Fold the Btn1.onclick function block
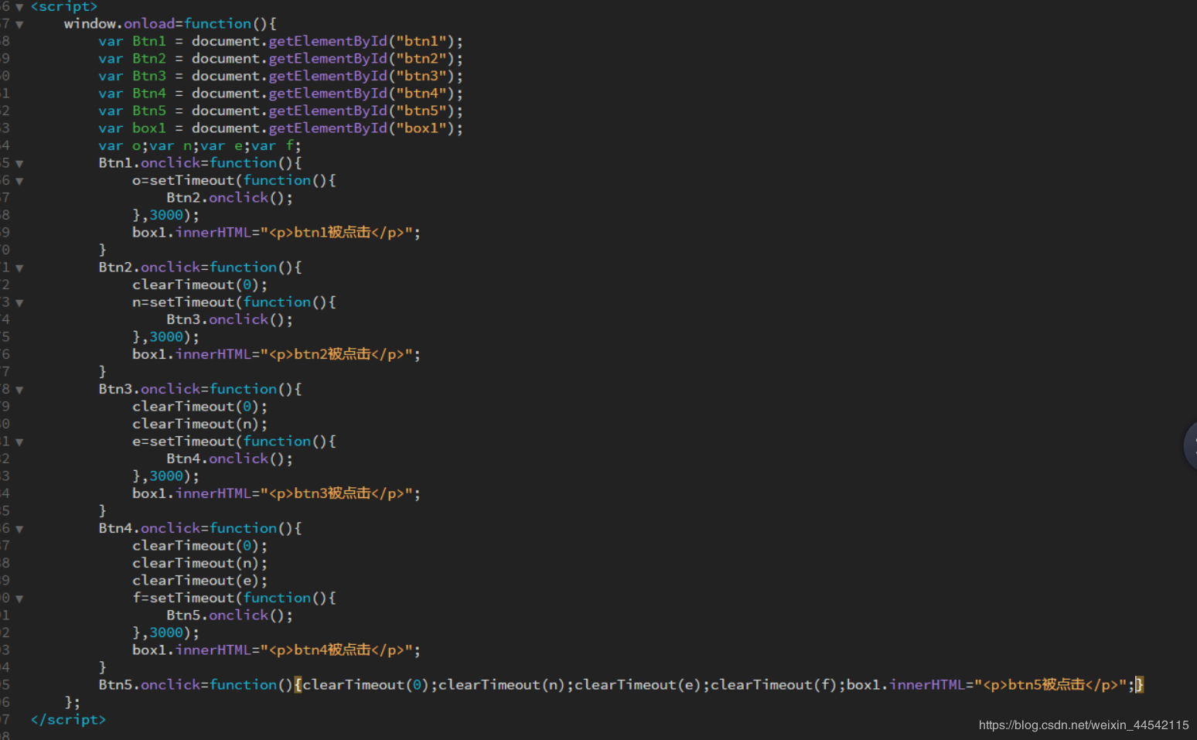The height and width of the screenshot is (740, 1197). coord(19,164)
